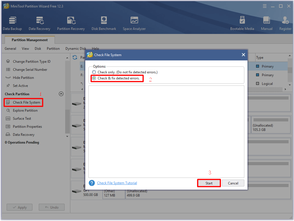Select the Logical type row
The height and width of the screenshot is (221, 294).
267,84
